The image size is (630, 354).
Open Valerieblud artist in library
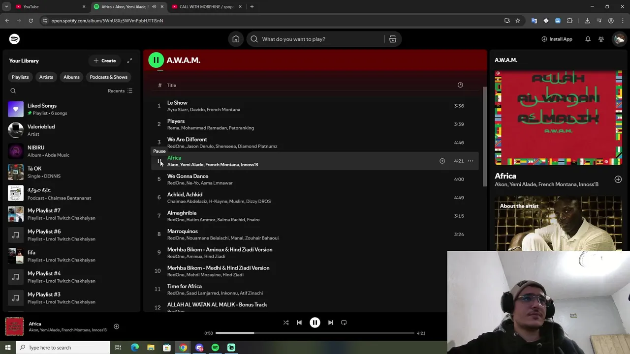click(x=70, y=130)
